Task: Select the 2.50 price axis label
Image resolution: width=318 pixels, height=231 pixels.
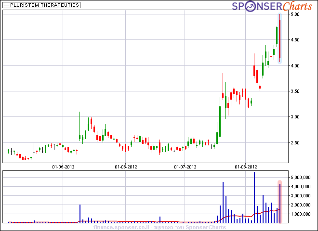Action: tap(295, 143)
